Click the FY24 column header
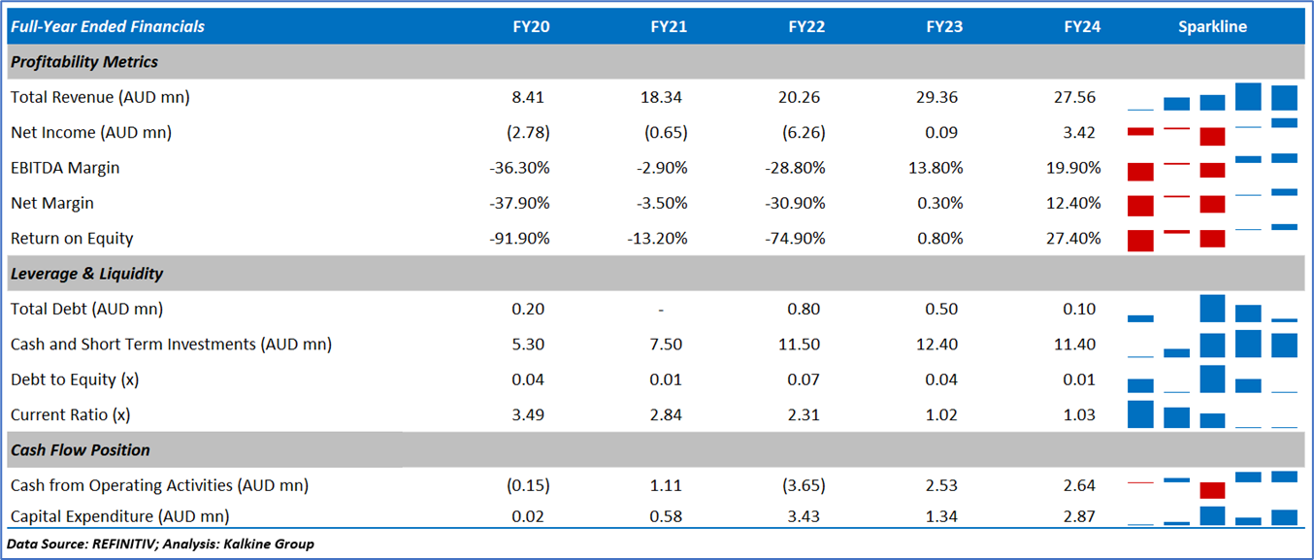 tap(1082, 26)
